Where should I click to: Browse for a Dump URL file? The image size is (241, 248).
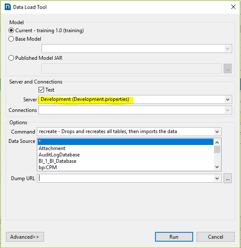[227, 178]
